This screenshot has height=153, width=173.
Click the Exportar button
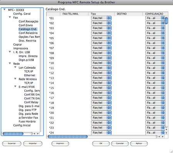click(x=12, y=143)
